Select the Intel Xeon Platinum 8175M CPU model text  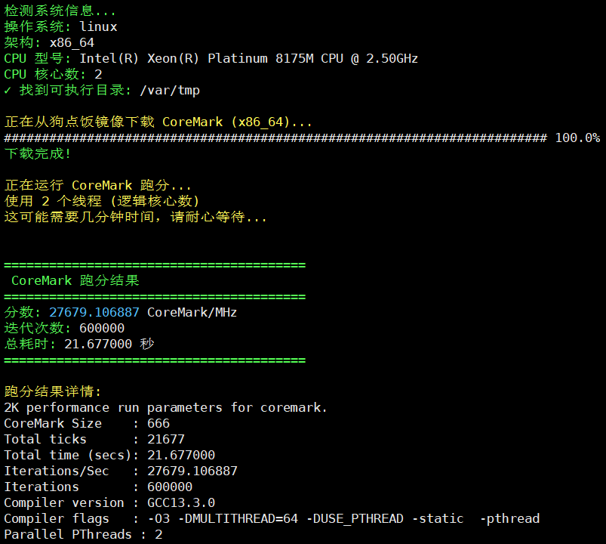coord(248,58)
